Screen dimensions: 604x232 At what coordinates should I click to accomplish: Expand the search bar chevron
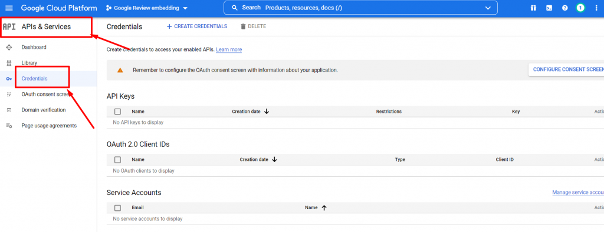[488, 8]
